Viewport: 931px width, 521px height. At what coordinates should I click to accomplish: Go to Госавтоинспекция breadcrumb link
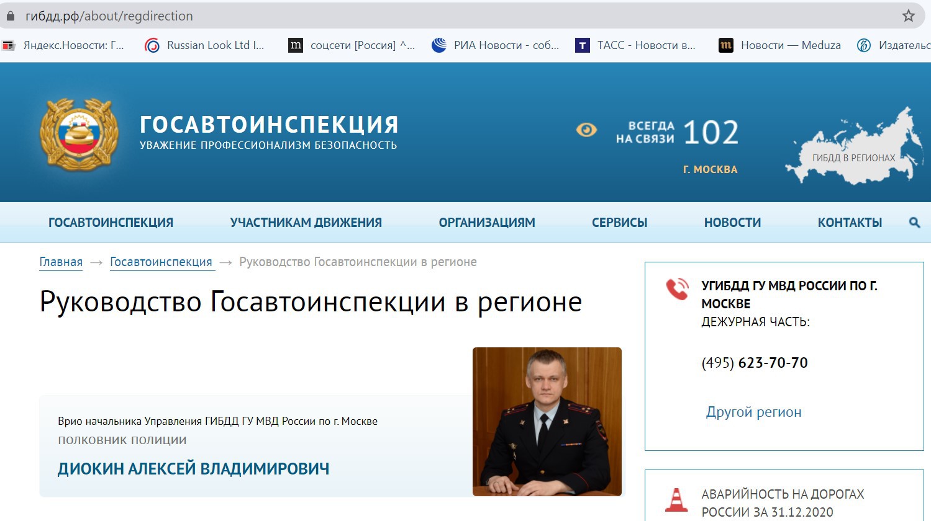161,262
